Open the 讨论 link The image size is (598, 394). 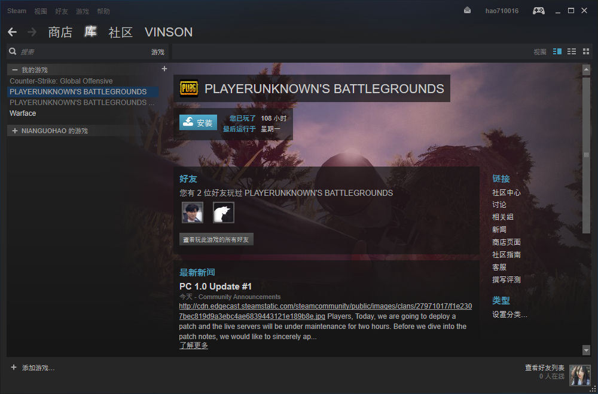[499, 205]
